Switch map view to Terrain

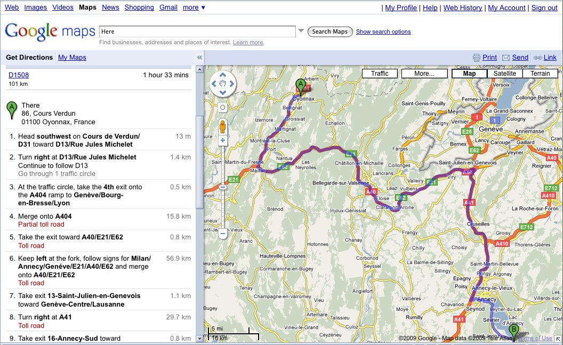coord(540,74)
